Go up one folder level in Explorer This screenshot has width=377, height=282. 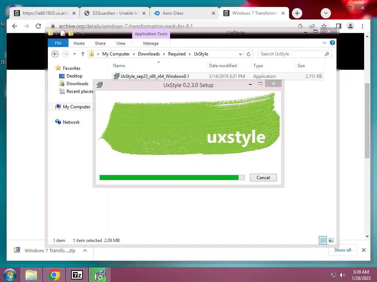[83, 54]
